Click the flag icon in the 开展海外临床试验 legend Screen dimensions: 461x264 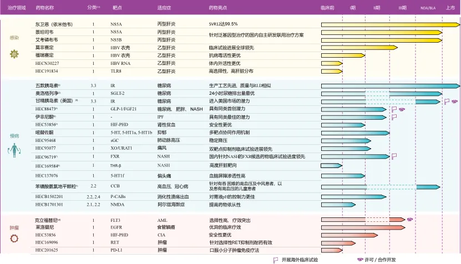point(276,259)
